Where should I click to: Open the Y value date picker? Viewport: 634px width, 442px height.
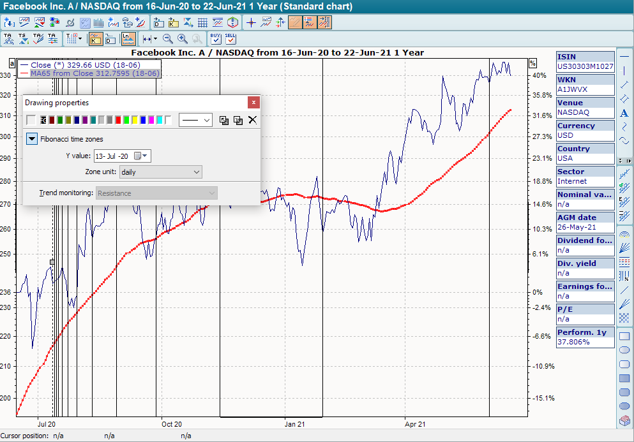coord(146,156)
